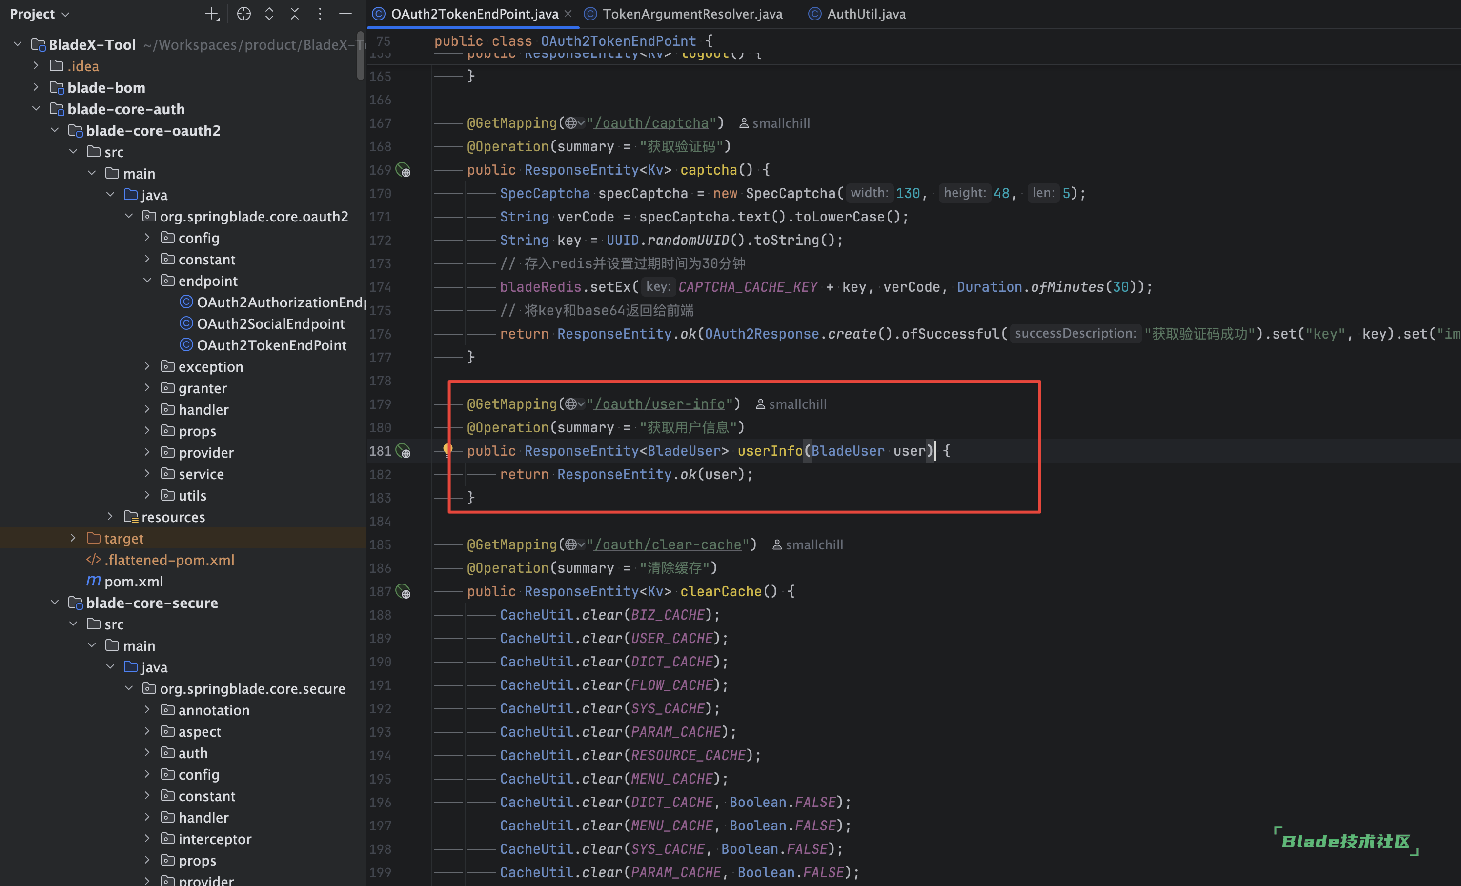The image size is (1461, 886).
Task: Select the aspect package
Action: point(191,731)
